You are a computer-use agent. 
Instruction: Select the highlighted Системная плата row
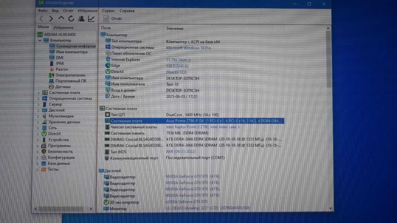[x=194, y=121]
